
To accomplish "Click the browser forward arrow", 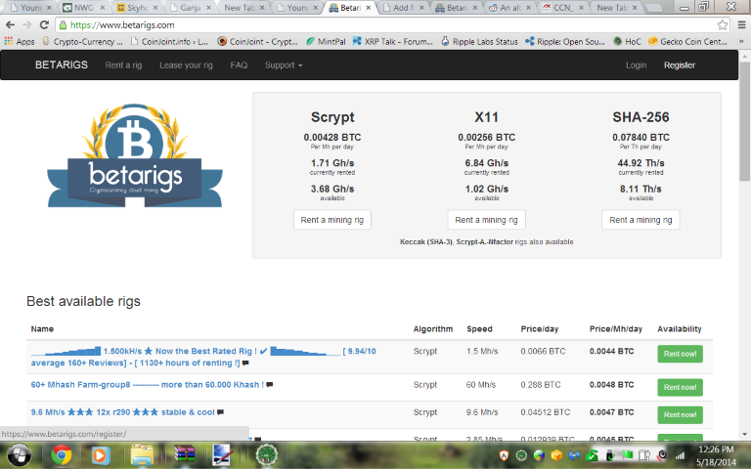I will 26,24.
